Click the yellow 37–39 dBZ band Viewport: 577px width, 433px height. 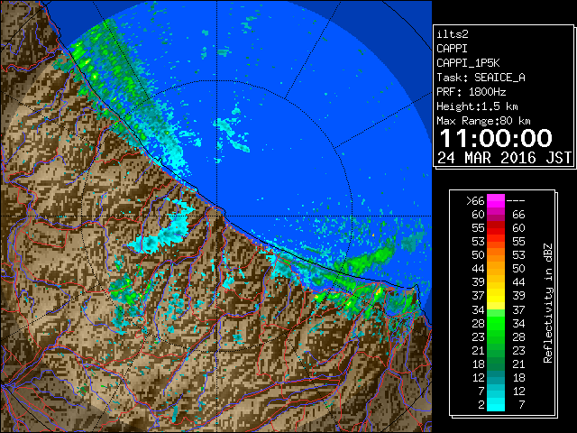[496, 296]
